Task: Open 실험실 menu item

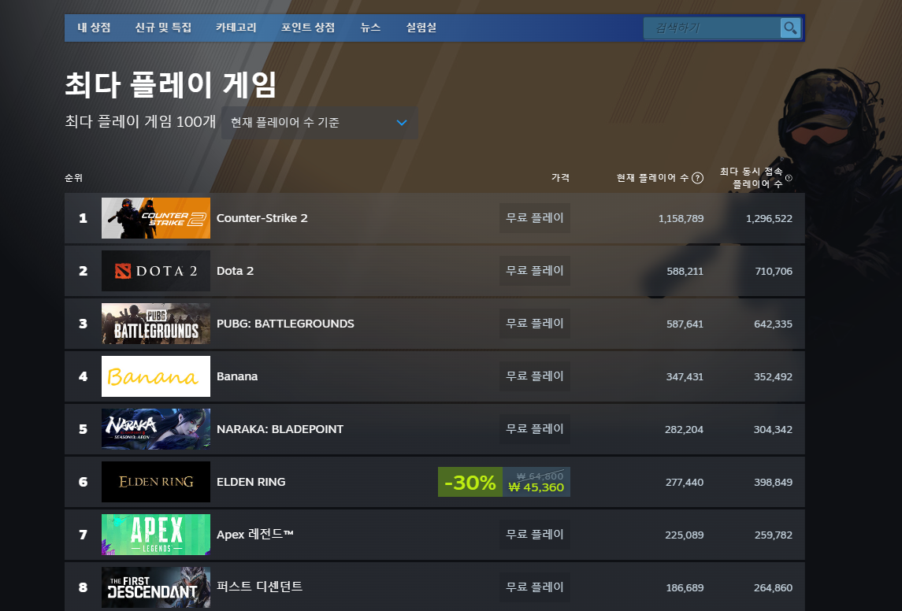Action: click(x=421, y=28)
